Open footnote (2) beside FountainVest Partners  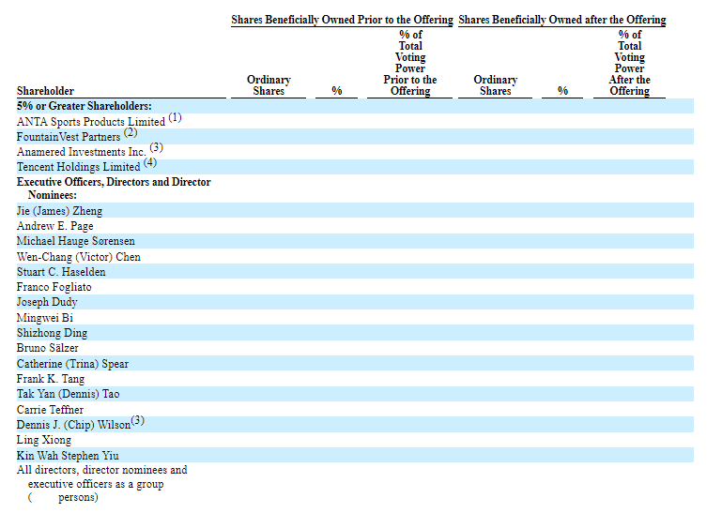pyautogui.click(x=131, y=133)
